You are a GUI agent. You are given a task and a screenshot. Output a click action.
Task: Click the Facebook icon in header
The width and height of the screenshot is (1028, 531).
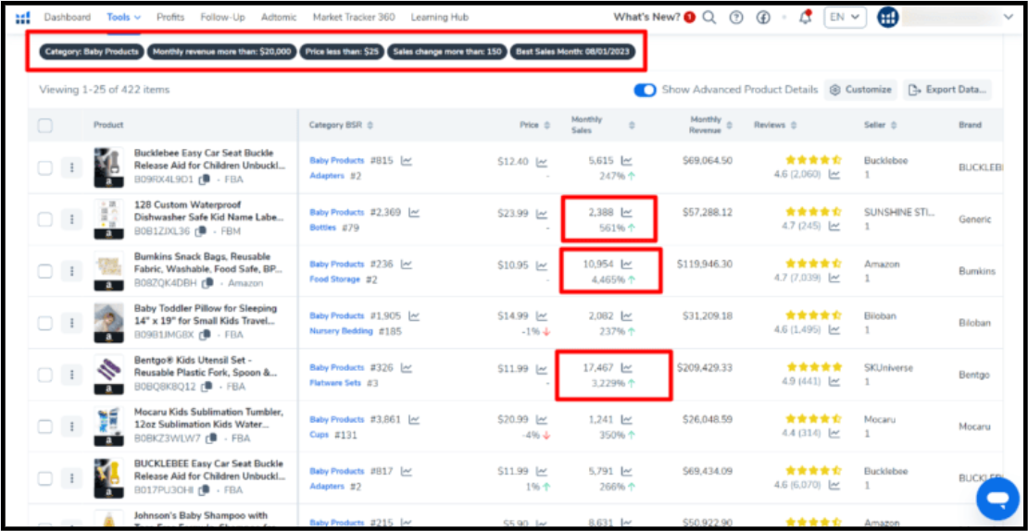763,18
